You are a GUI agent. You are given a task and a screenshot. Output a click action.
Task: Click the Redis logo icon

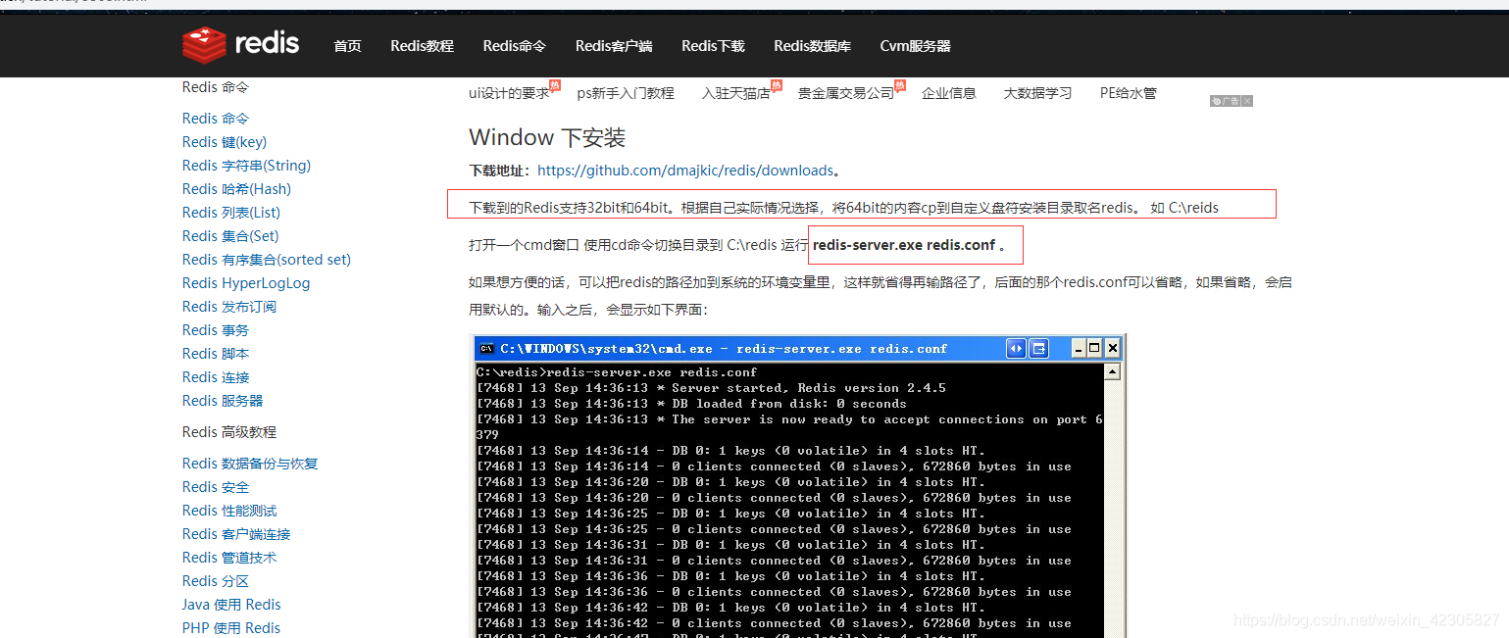204,45
